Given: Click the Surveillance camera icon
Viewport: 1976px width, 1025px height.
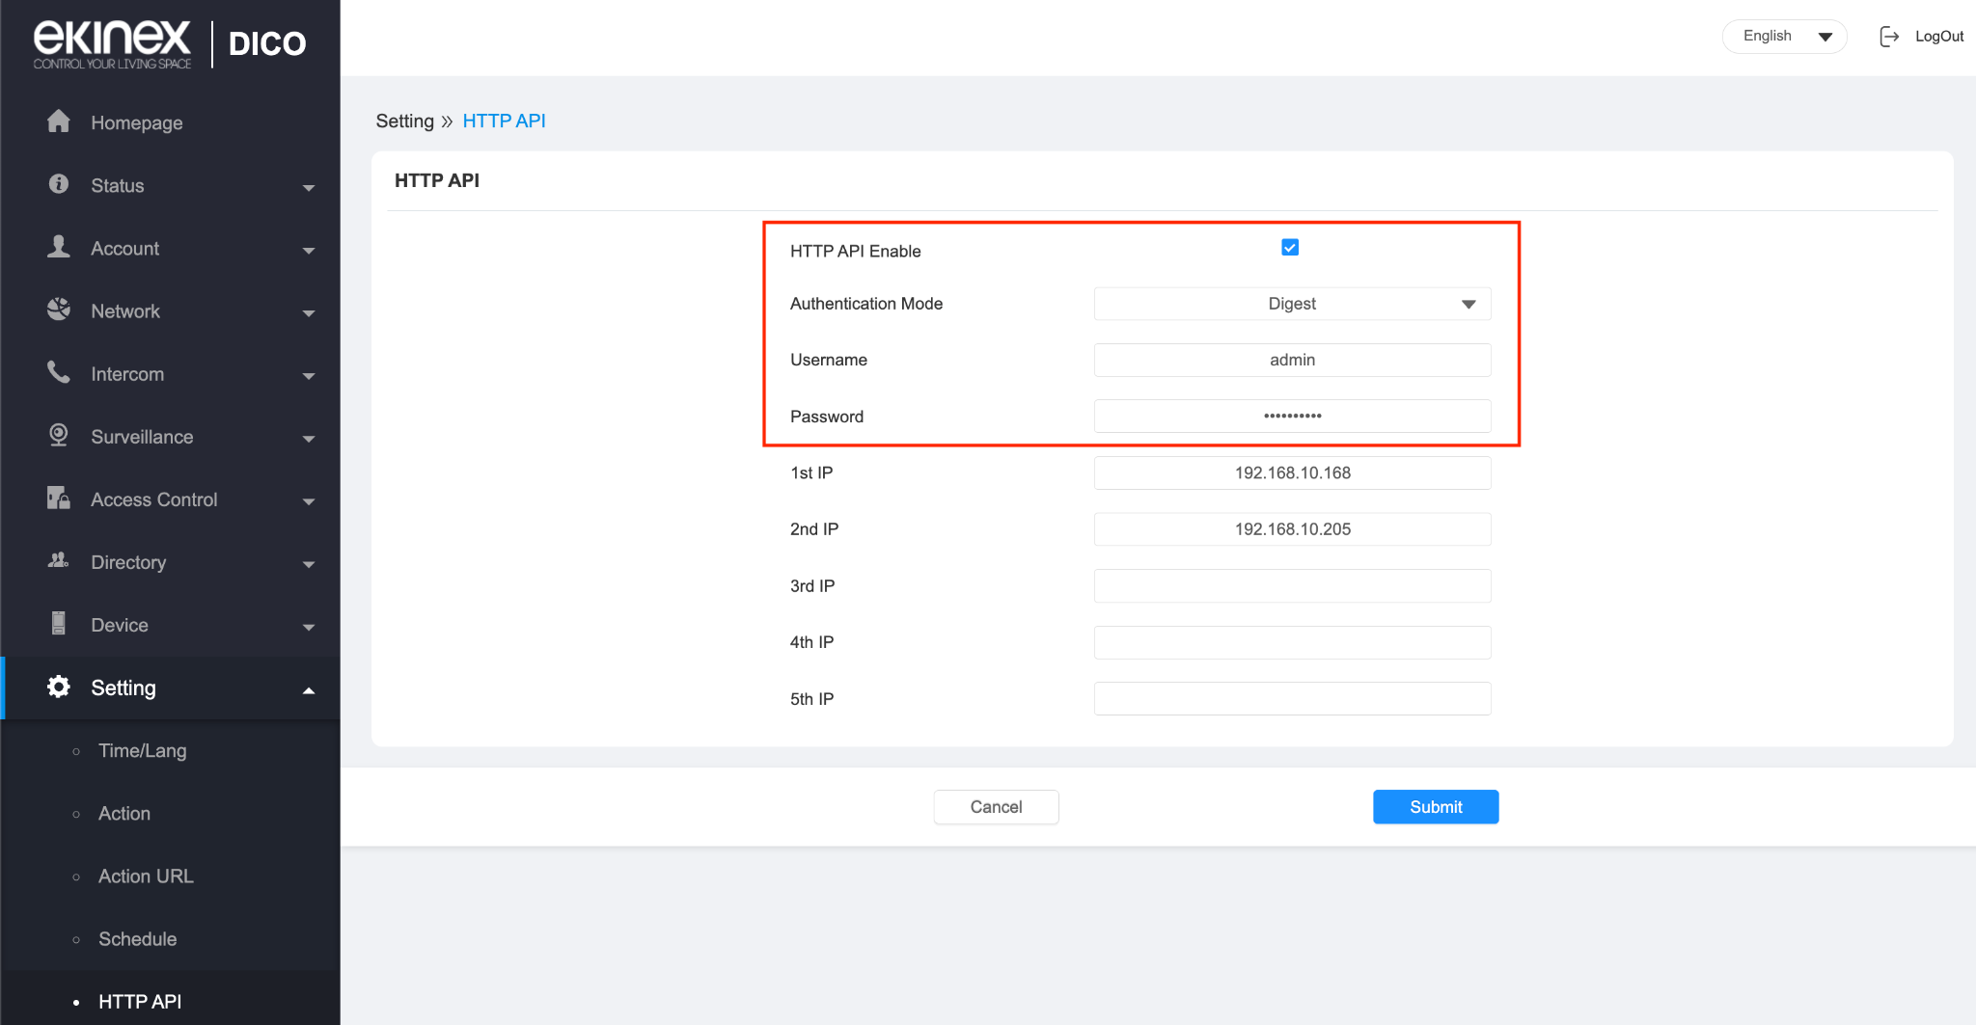Looking at the screenshot, I should [59, 436].
